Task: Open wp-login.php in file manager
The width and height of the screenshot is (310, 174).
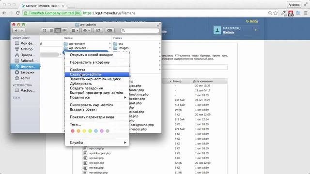Action: pyautogui.click(x=96, y=163)
